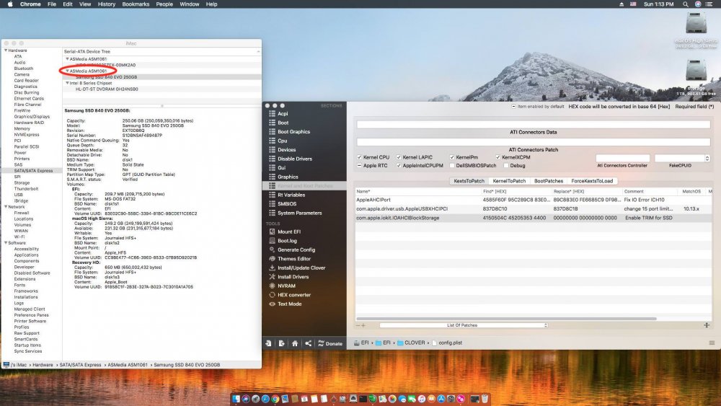The image size is (721, 406).
Task: Collapse the Intel 8 Series Chipset node
Action: [x=67, y=83]
